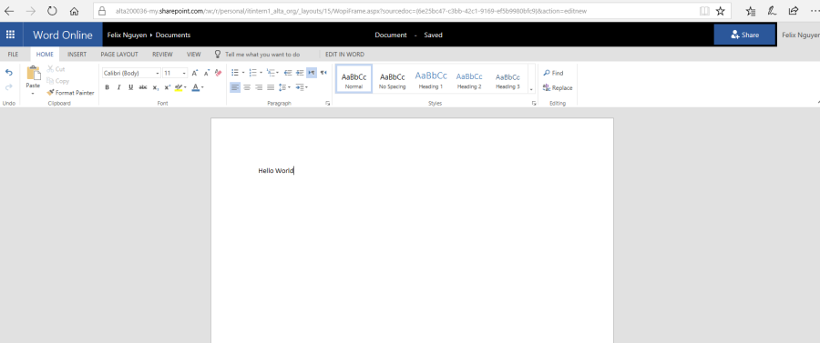Click EDIT IN WORD
The height and width of the screenshot is (343, 820).
click(344, 55)
